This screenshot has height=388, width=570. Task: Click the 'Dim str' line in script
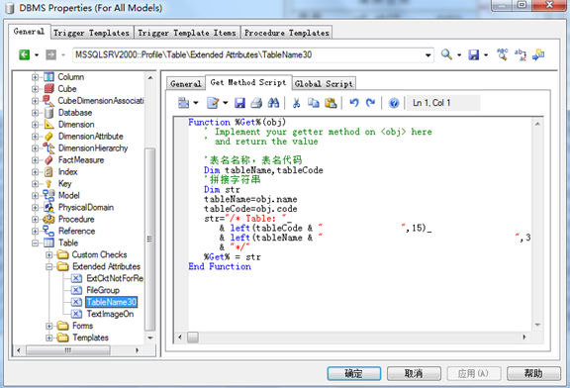click(x=222, y=190)
